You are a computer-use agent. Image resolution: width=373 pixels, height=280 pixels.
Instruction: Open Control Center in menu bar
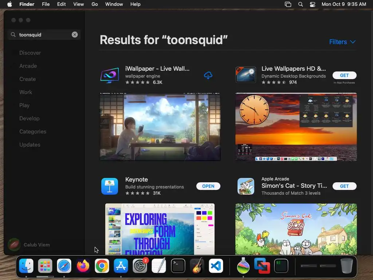click(x=312, y=4)
